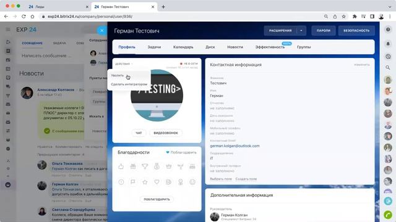The width and height of the screenshot is (396, 222).
Task: Select the trophy cup gratitude badge
Action: (145, 166)
